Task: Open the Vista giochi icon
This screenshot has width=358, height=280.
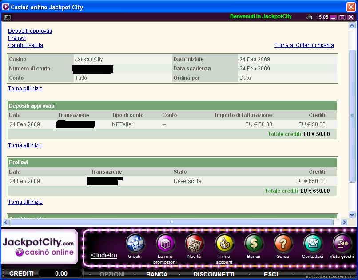Action: (342, 243)
